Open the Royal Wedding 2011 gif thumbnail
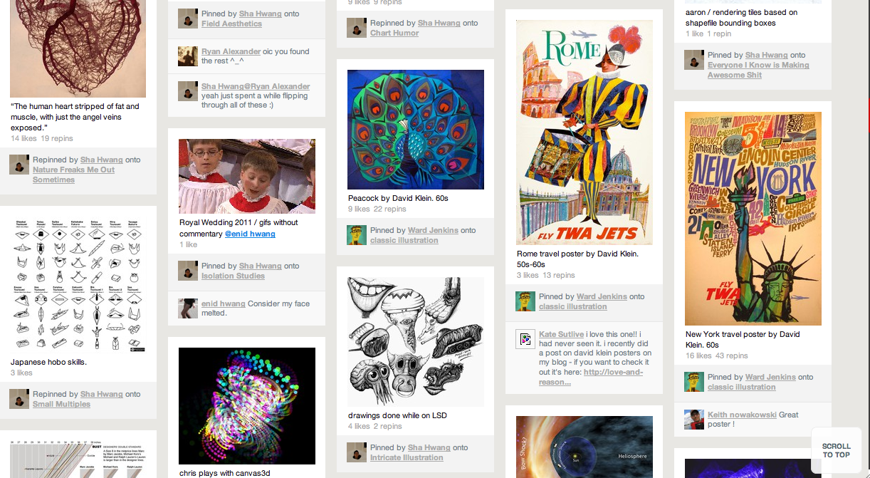This screenshot has width=870, height=478. [x=247, y=176]
